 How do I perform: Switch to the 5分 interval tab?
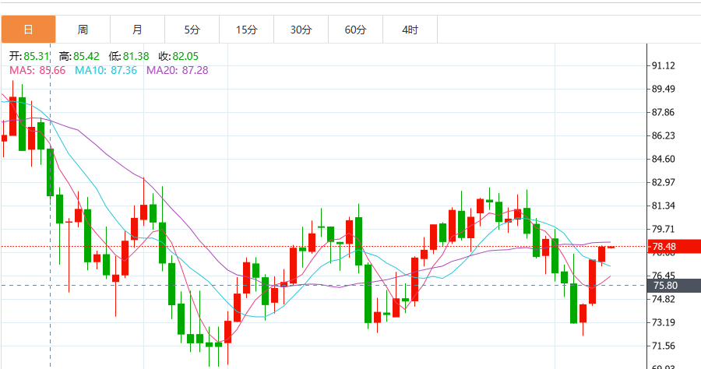coord(192,30)
